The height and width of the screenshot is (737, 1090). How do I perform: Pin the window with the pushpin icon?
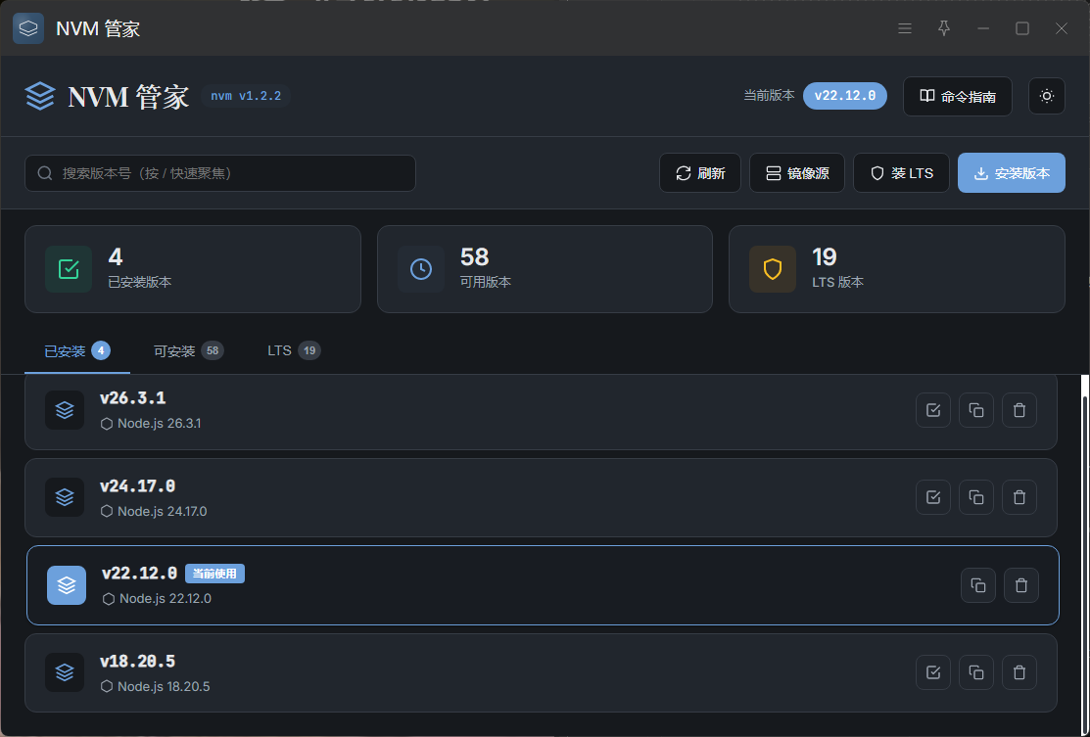[x=943, y=28]
